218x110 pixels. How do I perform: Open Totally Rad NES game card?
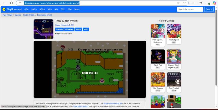[x=158, y=60]
